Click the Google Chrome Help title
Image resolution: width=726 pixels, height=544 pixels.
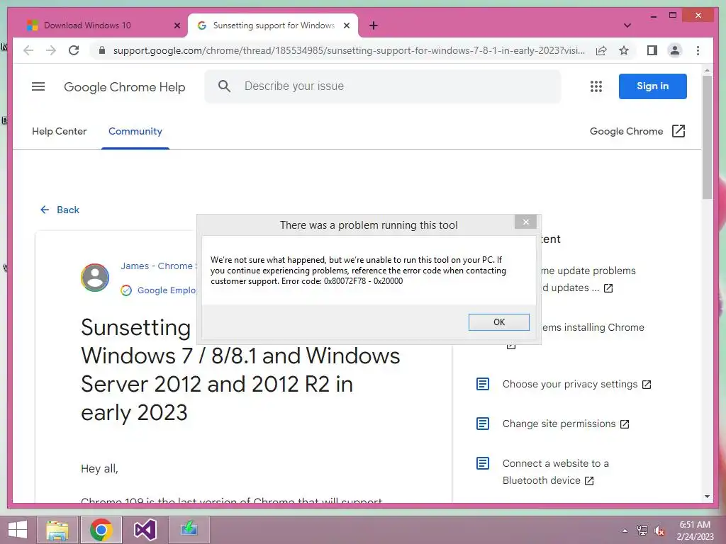point(125,87)
